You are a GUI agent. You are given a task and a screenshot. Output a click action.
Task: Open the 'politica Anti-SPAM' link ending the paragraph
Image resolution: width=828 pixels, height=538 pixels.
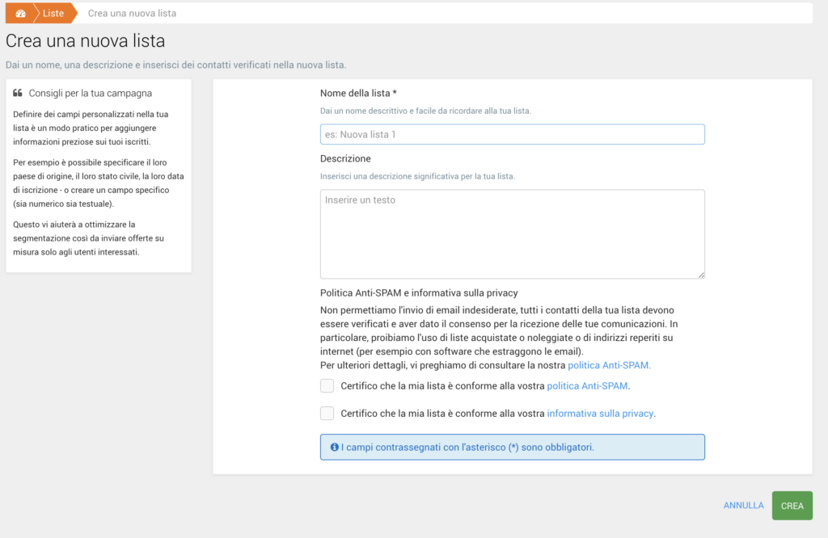tap(609, 365)
